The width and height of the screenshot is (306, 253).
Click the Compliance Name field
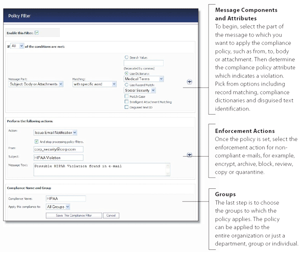pos(66,199)
